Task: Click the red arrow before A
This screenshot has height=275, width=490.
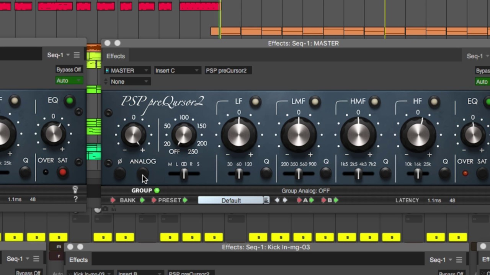Action: point(300,200)
